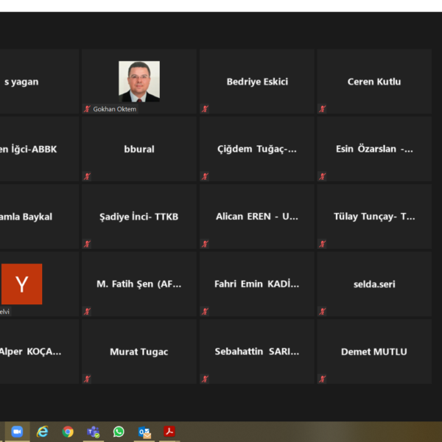
Task: Select selda.seri participant name
Action: 374,284
